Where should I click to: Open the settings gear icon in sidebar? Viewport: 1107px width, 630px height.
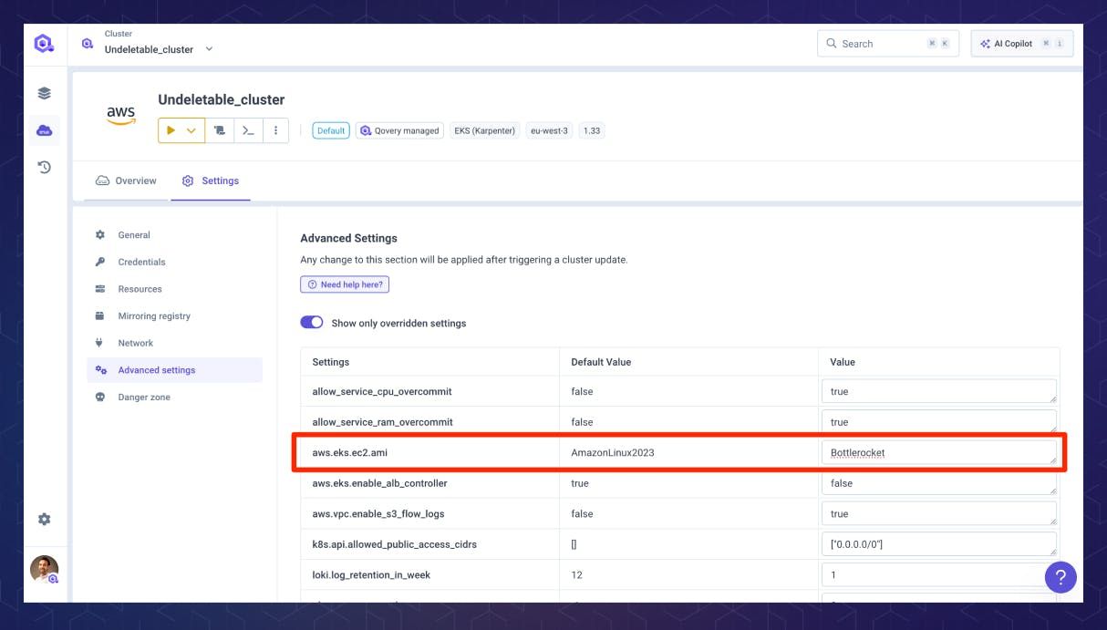click(44, 519)
